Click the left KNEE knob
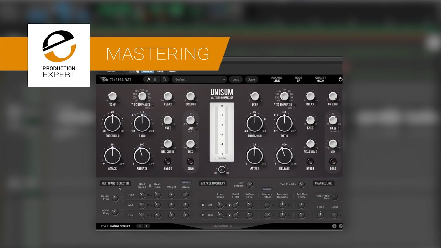441x248 pixels. point(168,120)
